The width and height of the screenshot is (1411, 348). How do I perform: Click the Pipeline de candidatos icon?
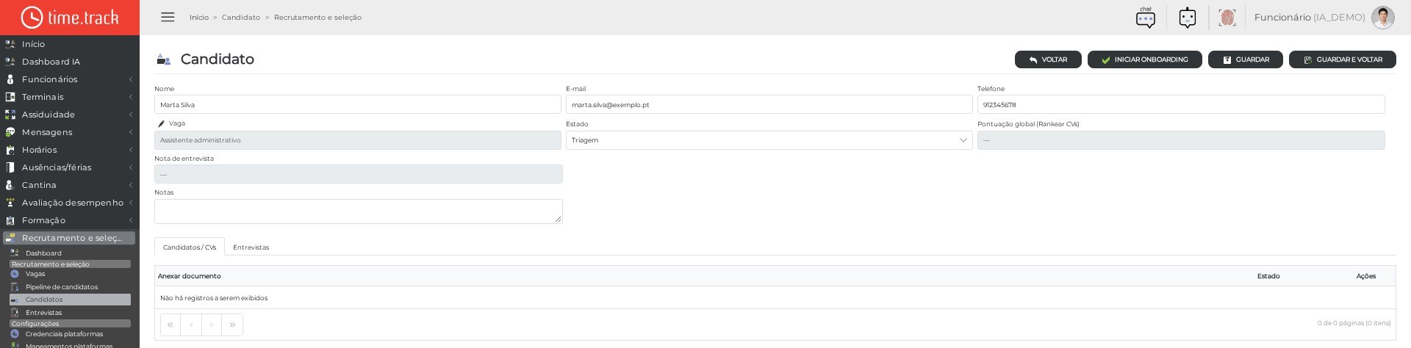(15, 287)
